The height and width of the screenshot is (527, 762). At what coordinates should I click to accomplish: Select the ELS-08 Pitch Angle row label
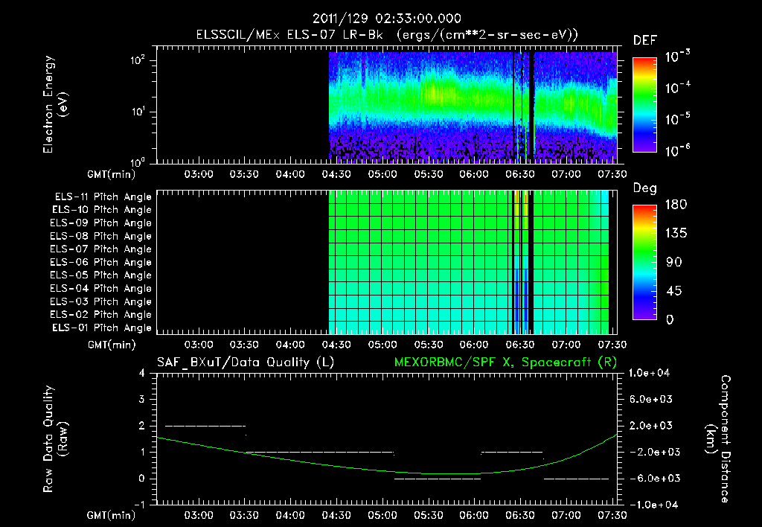101,236
